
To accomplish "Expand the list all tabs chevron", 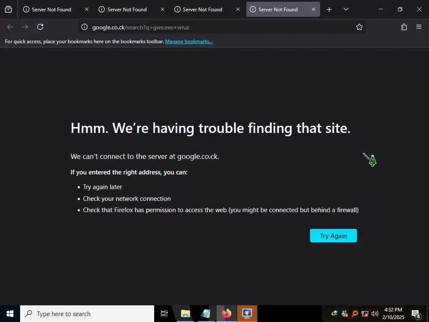I will point(346,9).
